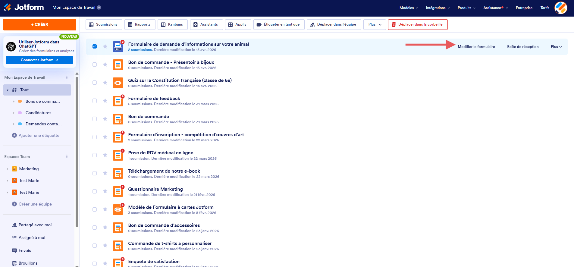Image resolution: width=574 pixels, height=267 pixels.
Task: Go to Entreprise page
Action: pyautogui.click(x=524, y=8)
